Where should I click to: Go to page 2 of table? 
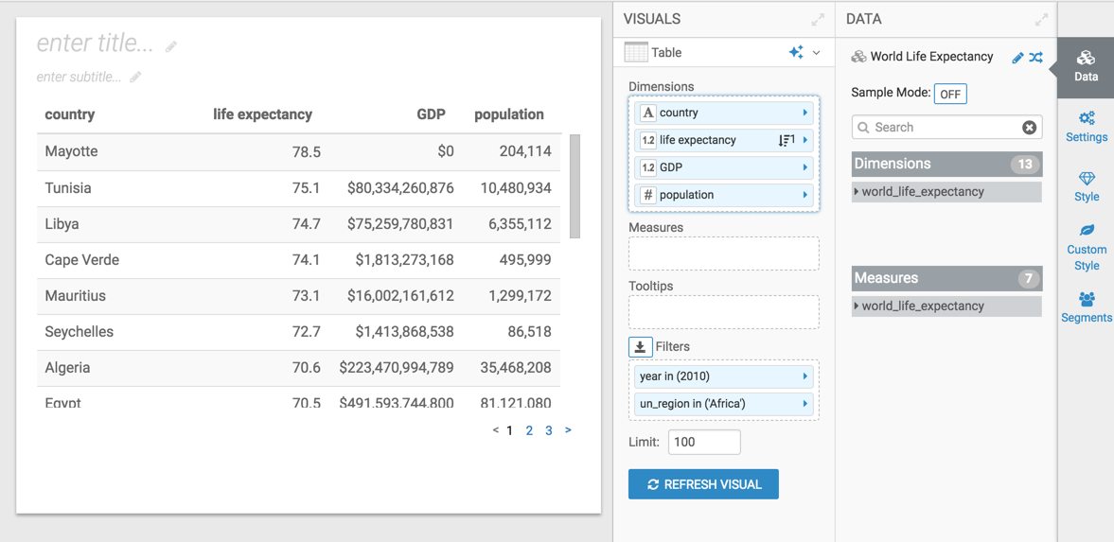point(529,430)
